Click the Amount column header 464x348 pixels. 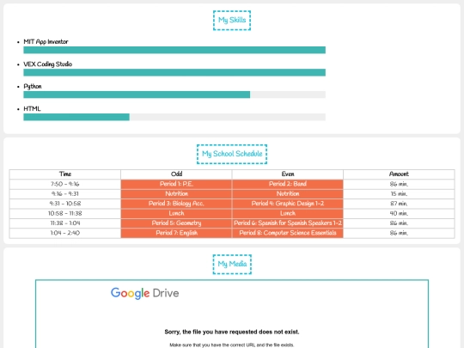(x=399, y=174)
